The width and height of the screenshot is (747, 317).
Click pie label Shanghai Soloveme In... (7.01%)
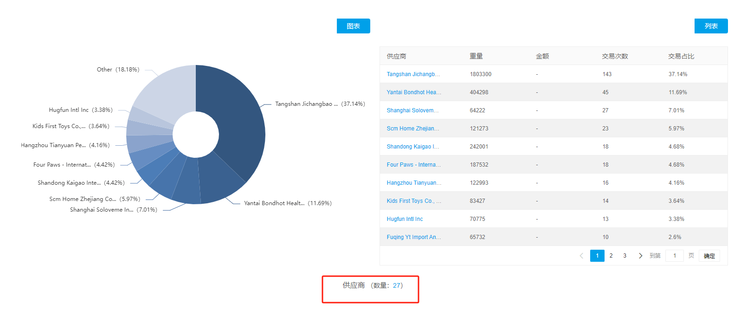click(x=114, y=210)
